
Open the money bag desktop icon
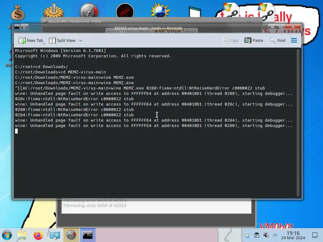18,13
